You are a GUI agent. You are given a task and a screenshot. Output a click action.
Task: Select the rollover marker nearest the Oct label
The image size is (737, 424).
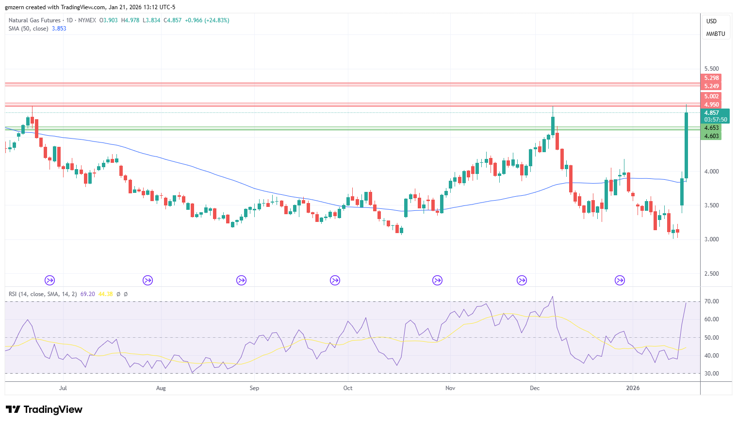tap(335, 280)
